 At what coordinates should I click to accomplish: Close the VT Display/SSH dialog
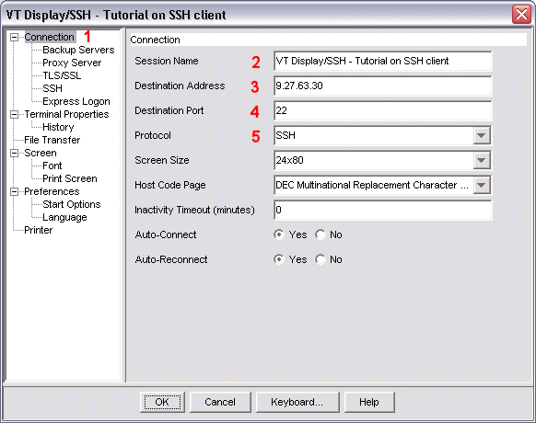tap(521, 15)
